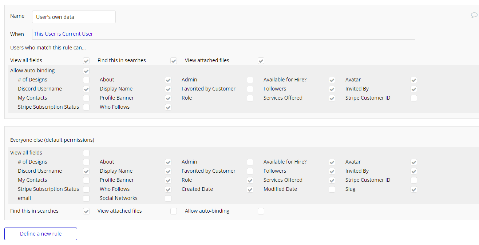Click the "Define a new rule" button
Screen dimensions: 479x245
[x=41, y=234]
